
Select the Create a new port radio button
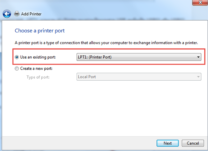point(17,69)
